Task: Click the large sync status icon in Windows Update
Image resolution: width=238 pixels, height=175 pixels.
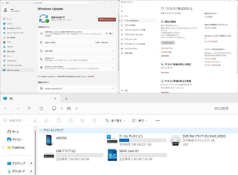Action: [x=44, y=18]
